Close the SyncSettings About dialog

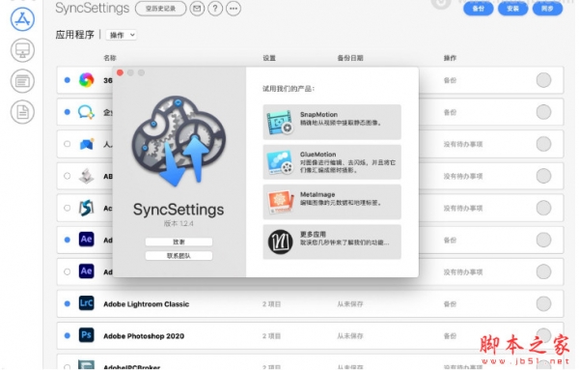(x=120, y=72)
